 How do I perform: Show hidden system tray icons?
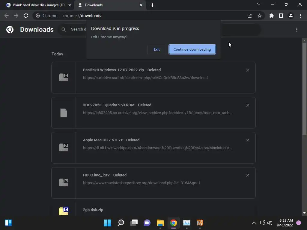(x=254, y=223)
